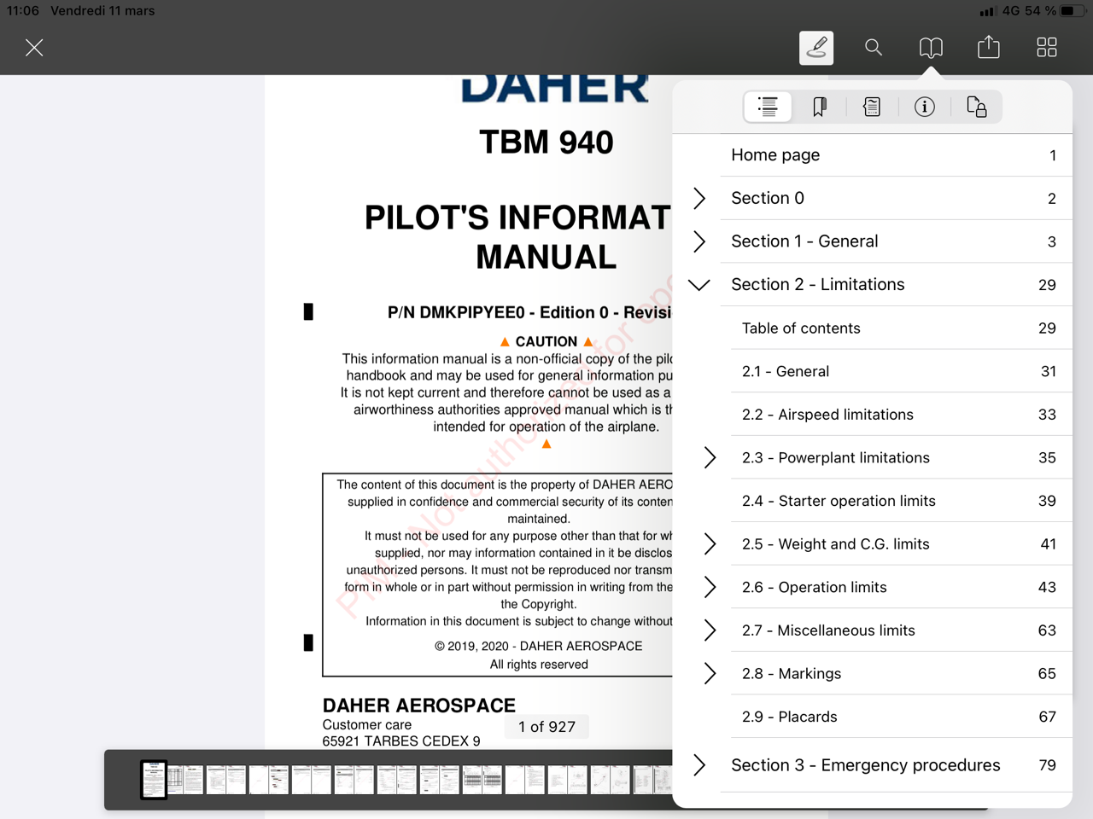
Task: Share the TBM 940 manual
Action: pyautogui.click(x=988, y=48)
